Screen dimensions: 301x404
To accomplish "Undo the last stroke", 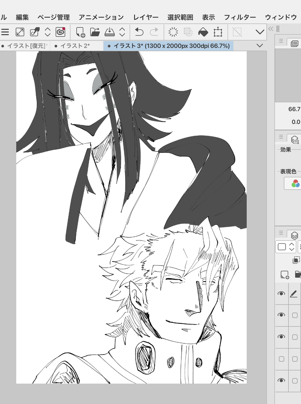I will [x=139, y=32].
